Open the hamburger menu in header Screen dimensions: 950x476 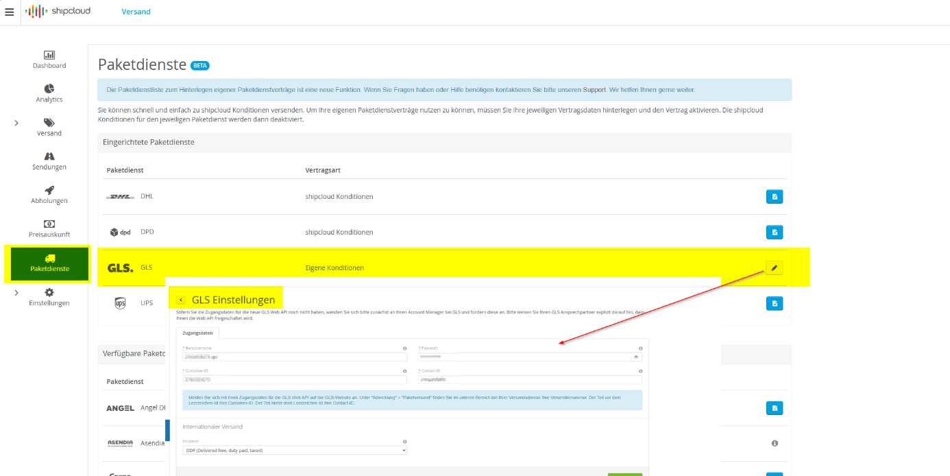click(x=9, y=12)
